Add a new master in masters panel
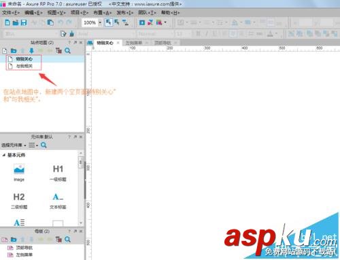The height and width of the screenshot is (260, 340). [5, 240]
